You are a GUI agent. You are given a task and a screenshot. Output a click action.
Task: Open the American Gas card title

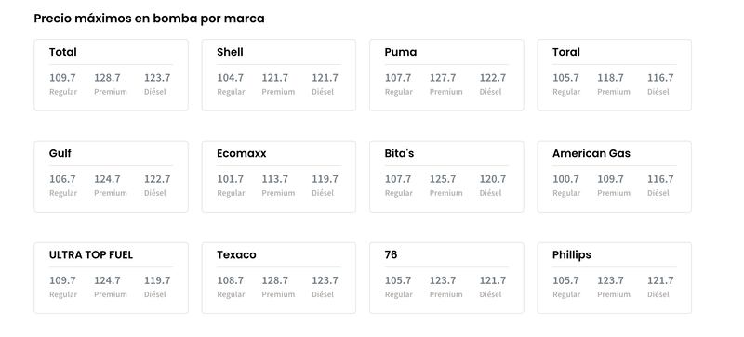[x=591, y=153]
